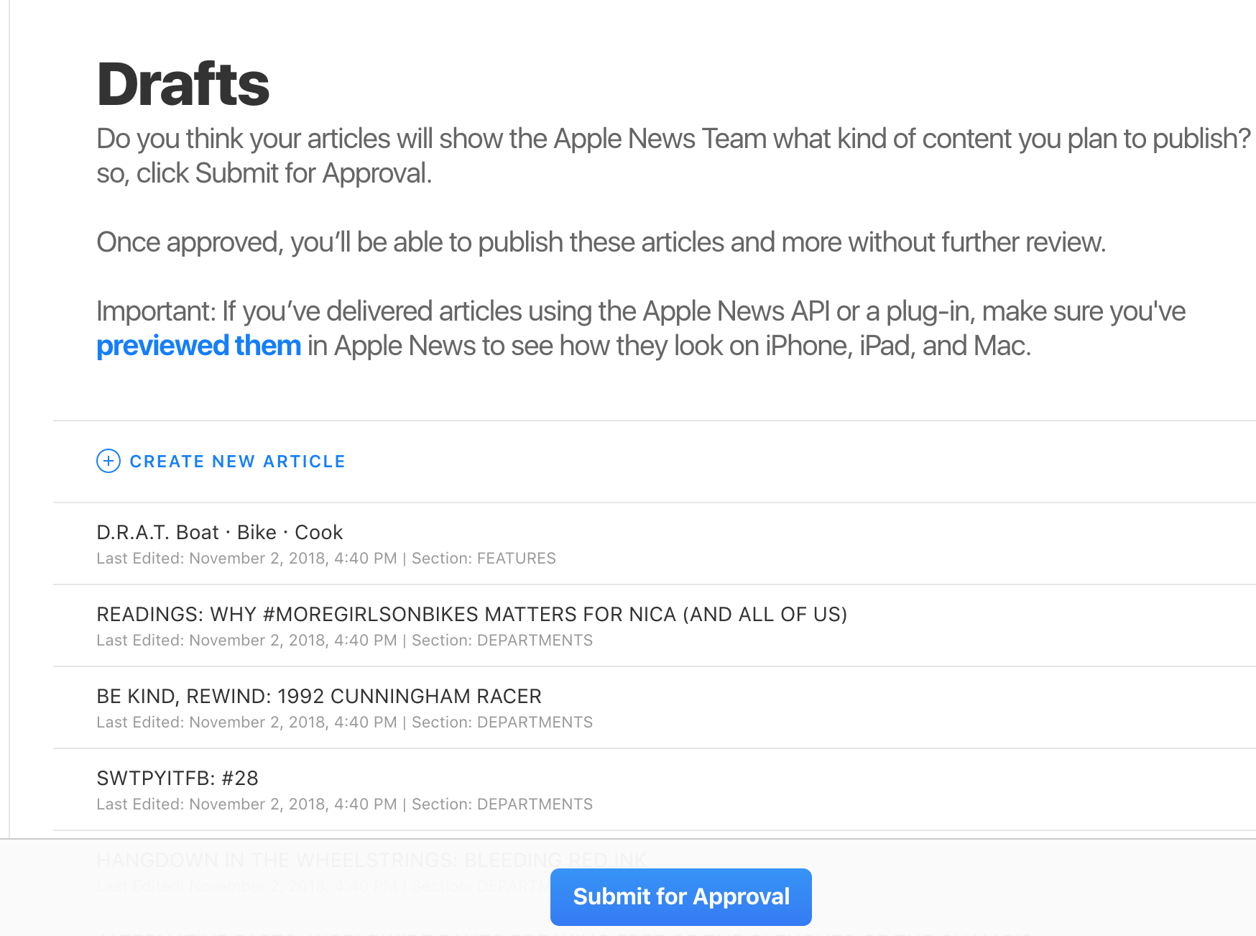The width and height of the screenshot is (1256, 936).
Task: Select the Last Edited line with Section: FEATURES
Action: coord(326,559)
